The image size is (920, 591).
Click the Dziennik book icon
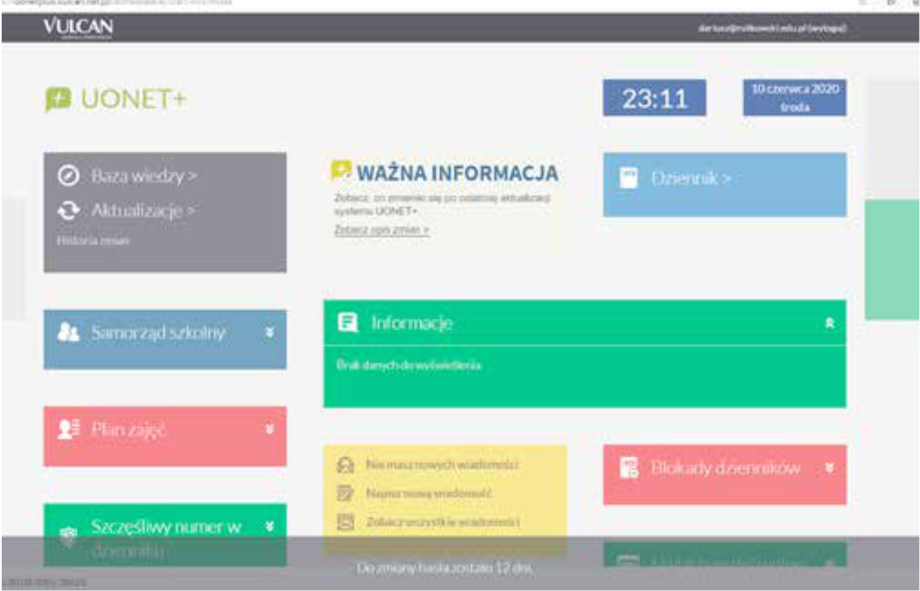(628, 178)
